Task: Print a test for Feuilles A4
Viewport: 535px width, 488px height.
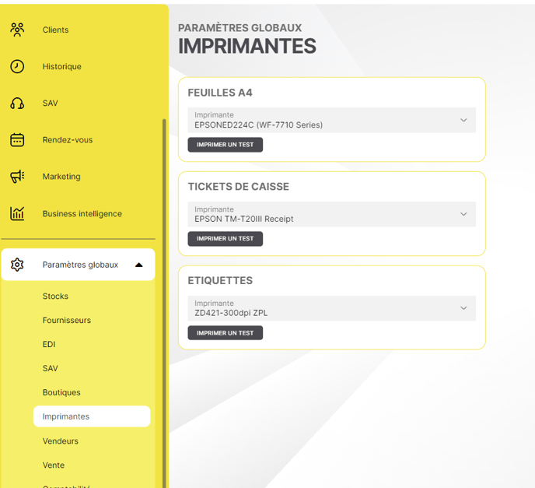Action: 225,145
